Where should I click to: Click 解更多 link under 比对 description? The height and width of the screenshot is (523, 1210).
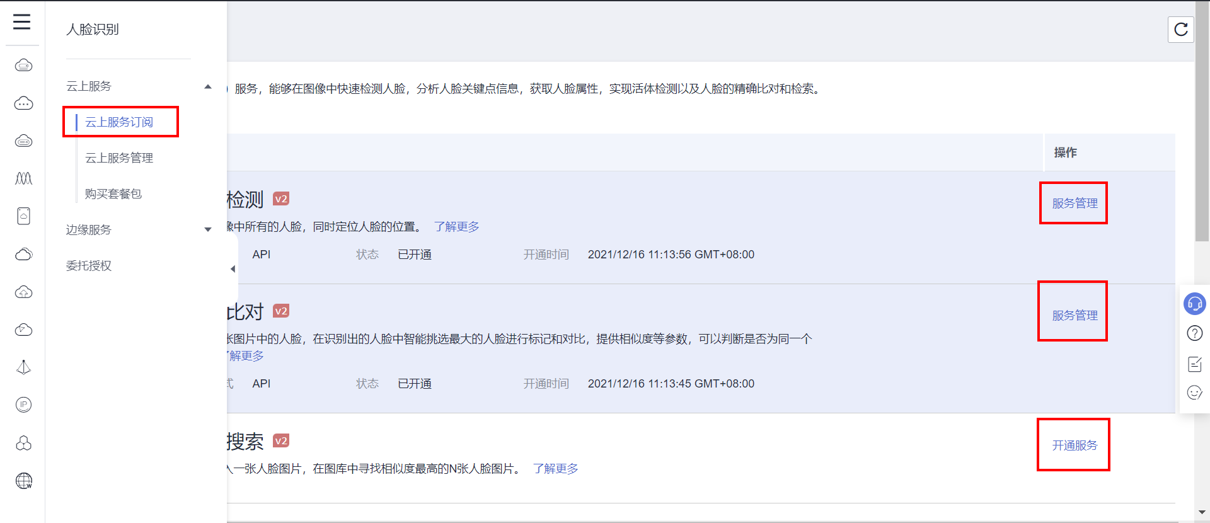246,356
